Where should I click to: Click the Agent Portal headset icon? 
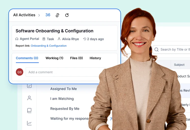click(17, 39)
